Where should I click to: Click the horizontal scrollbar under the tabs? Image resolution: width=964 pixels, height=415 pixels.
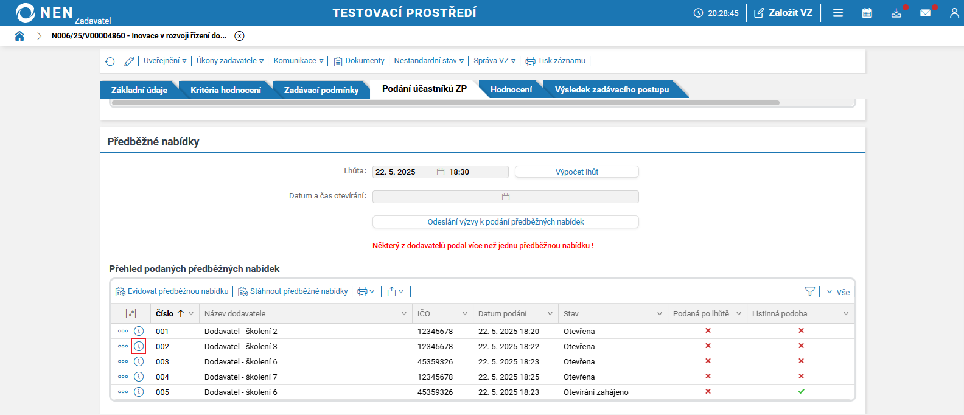click(x=445, y=103)
